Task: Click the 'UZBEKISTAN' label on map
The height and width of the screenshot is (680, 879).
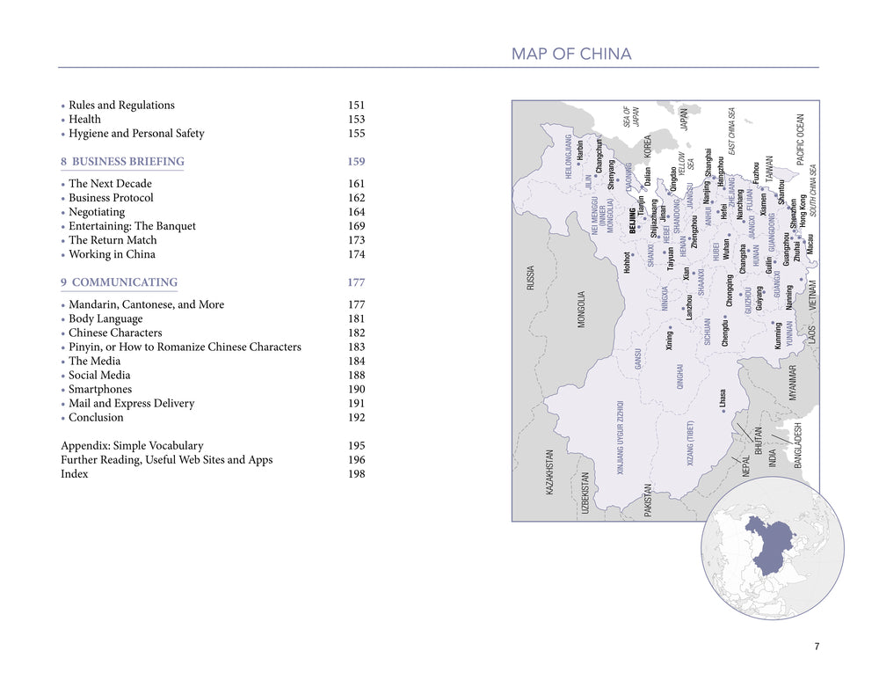Action: point(585,493)
